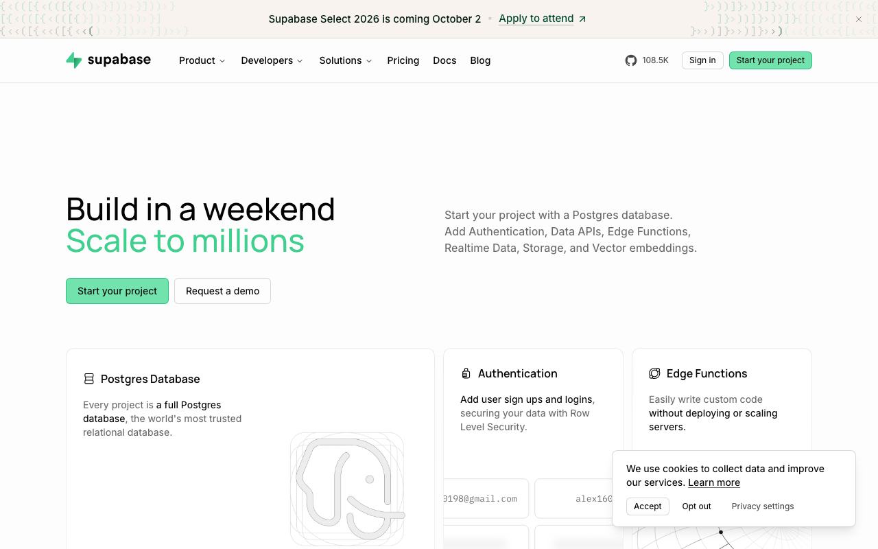Open the Pricing page

point(403,60)
